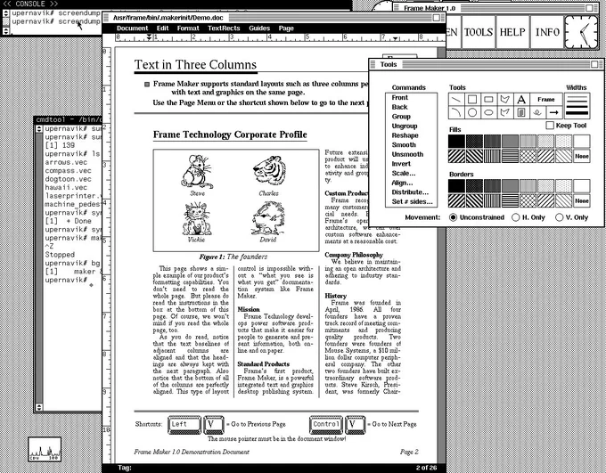Run the Invert command
This screenshot has width=606, height=473.
coord(401,164)
